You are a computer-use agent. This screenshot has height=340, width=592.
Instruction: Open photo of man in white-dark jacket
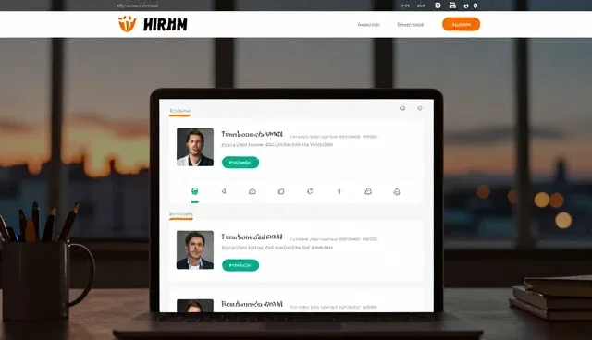[195, 147]
